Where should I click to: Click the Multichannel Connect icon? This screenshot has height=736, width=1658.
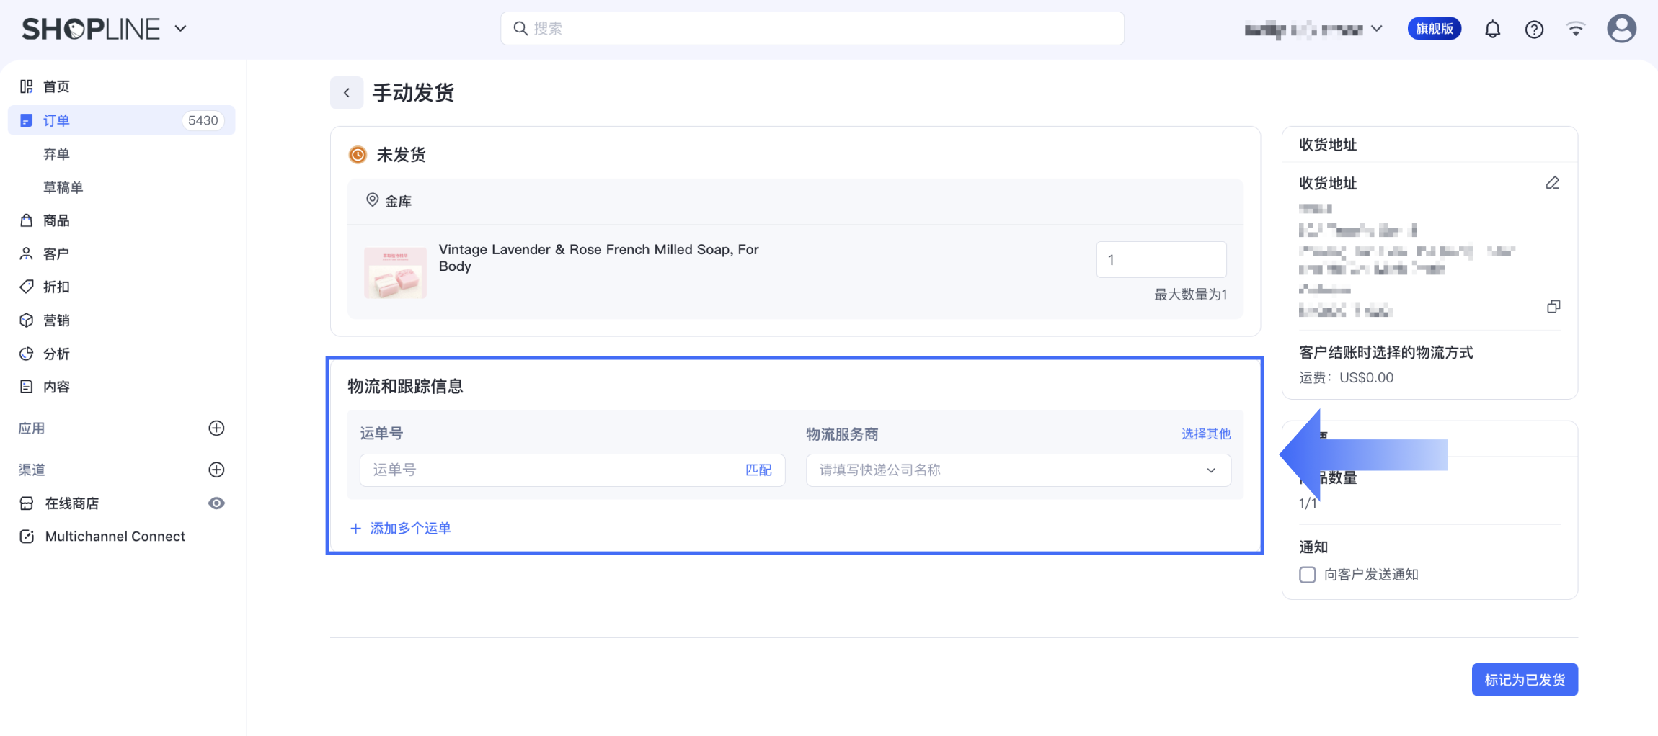pos(27,537)
